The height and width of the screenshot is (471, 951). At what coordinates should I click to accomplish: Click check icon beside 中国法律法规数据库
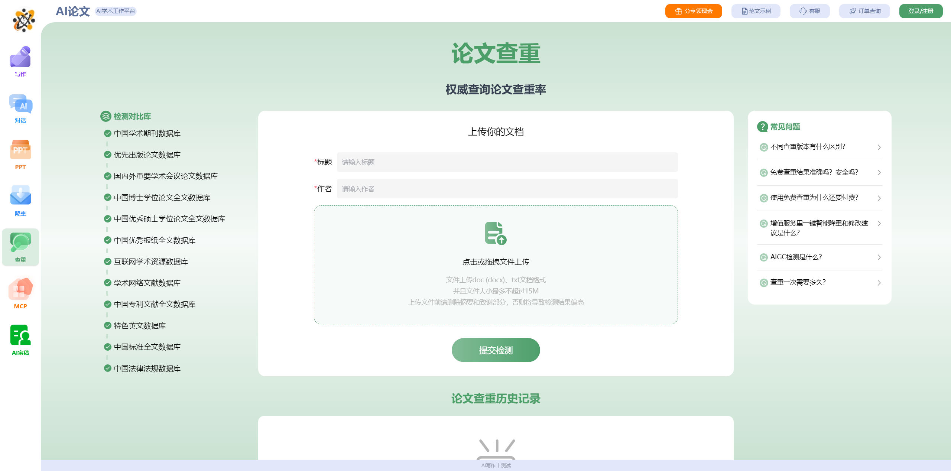108,368
